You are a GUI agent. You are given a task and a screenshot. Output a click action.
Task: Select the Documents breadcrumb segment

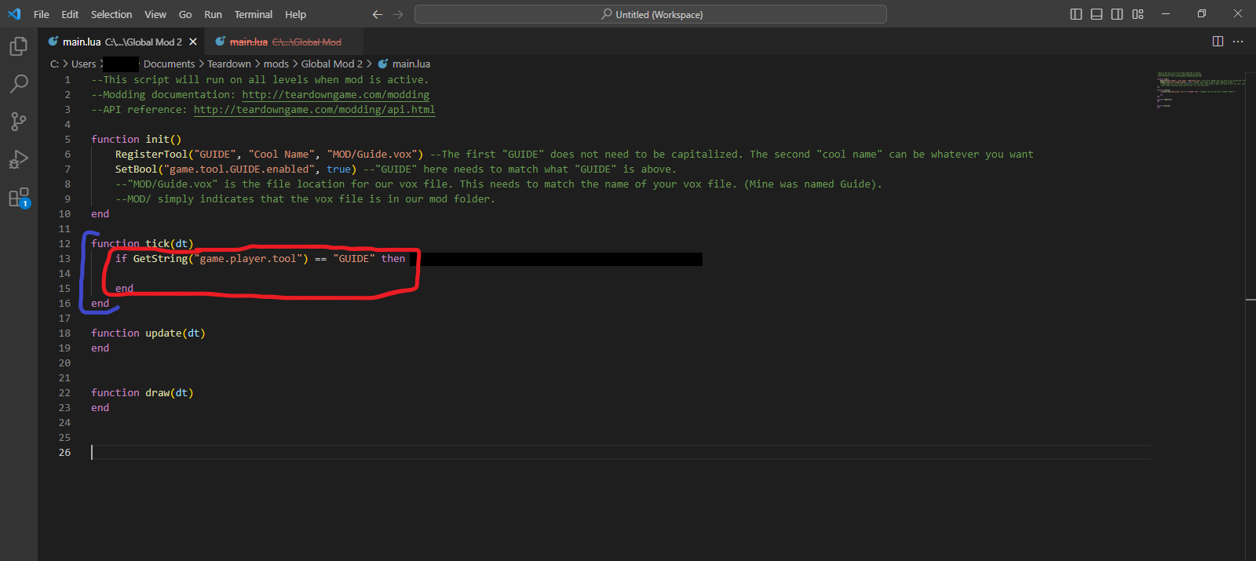[169, 64]
